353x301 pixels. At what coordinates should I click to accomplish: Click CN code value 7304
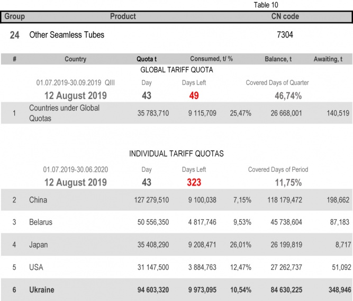click(x=285, y=35)
